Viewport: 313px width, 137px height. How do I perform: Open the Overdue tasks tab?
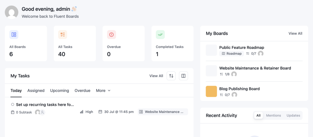pyautogui.click(x=83, y=91)
